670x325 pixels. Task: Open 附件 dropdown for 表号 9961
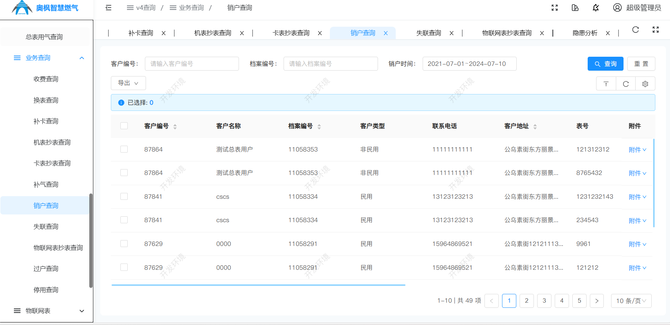pyautogui.click(x=637, y=244)
